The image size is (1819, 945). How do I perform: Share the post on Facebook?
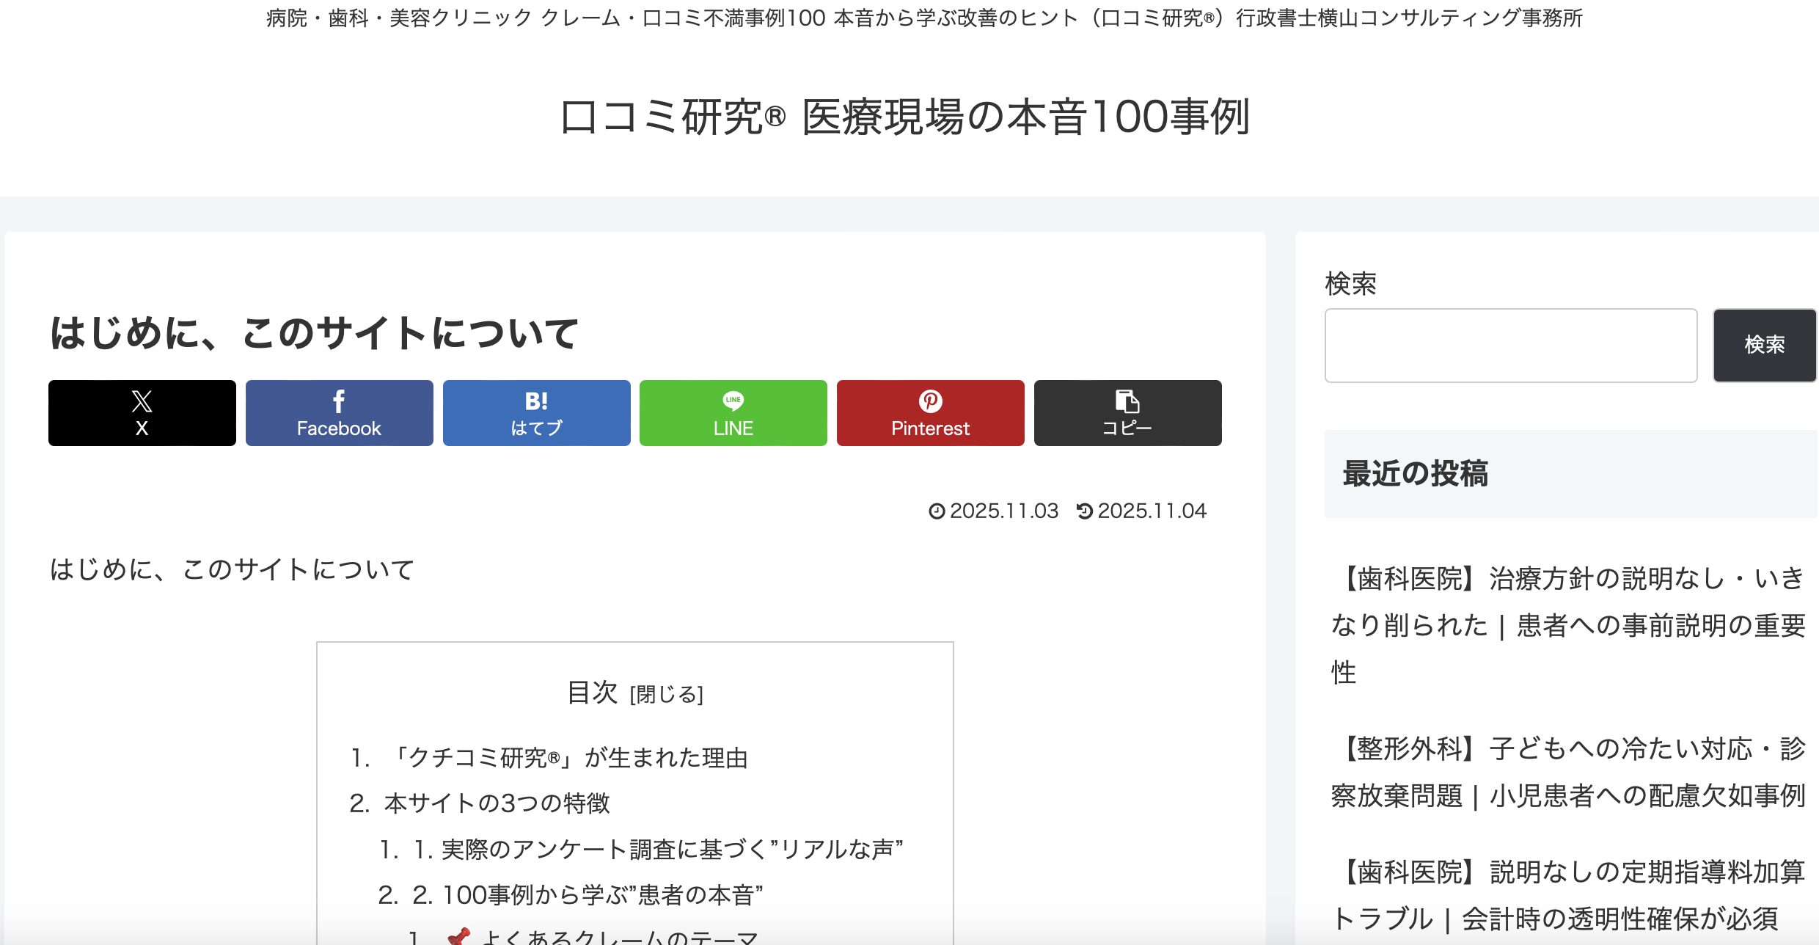click(339, 413)
